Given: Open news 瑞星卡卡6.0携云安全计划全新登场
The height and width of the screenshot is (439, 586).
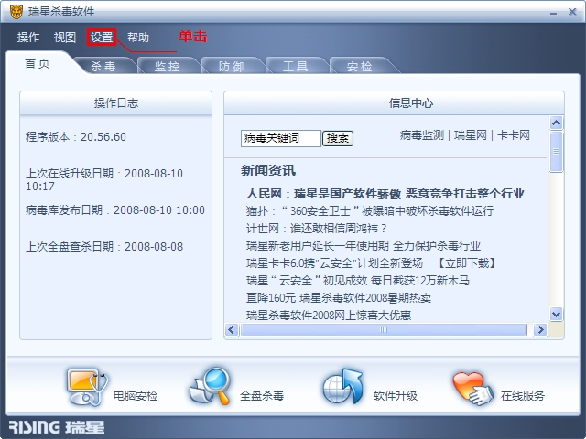Looking at the screenshot, I should point(334,262).
